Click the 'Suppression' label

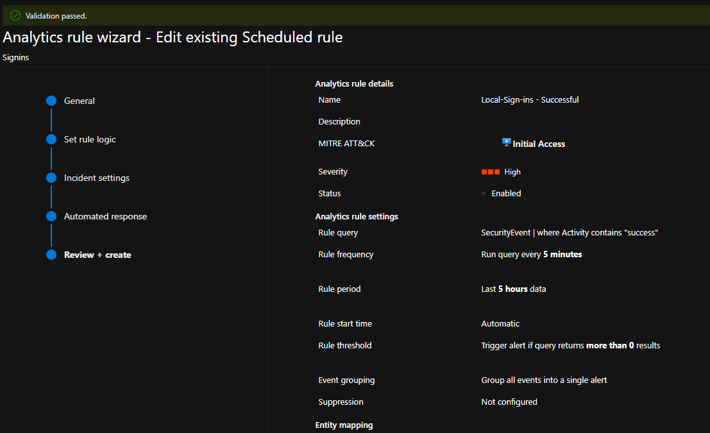tap(341, 402)
